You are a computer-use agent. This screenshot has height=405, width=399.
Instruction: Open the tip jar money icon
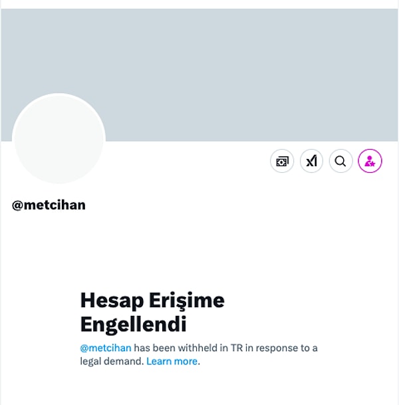282,161
